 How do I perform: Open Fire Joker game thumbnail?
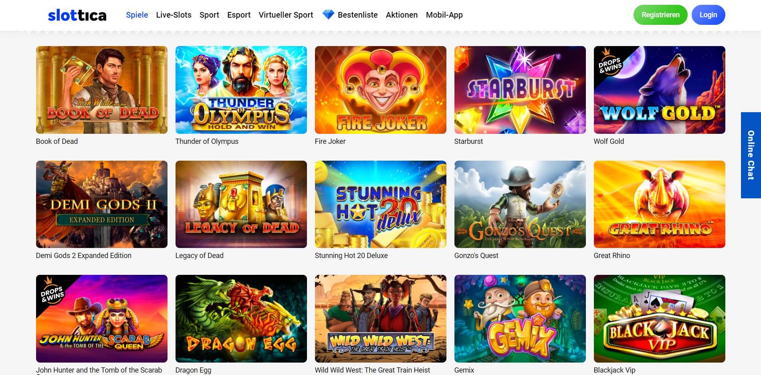click(x=381, y=90)
